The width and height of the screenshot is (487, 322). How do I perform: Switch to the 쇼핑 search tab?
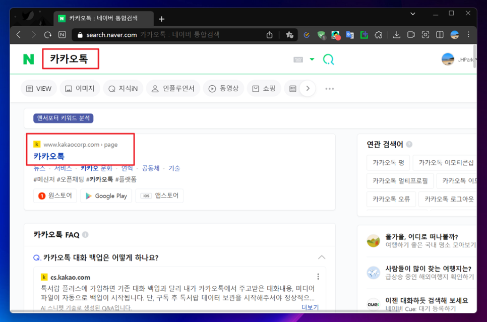[x=264, y=89]
